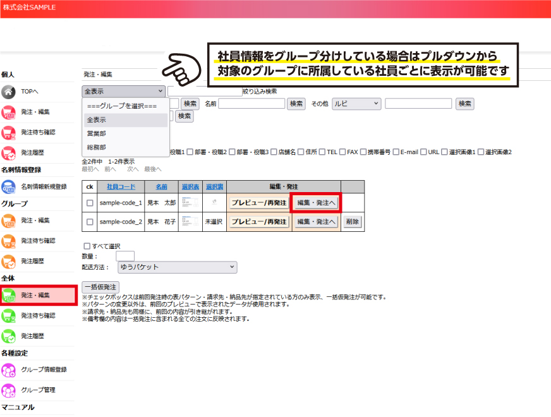Open the 全表示 group filter dropdown
This screenshot has height=417, width=551.
pyautogui.click(x=123, y=91)
